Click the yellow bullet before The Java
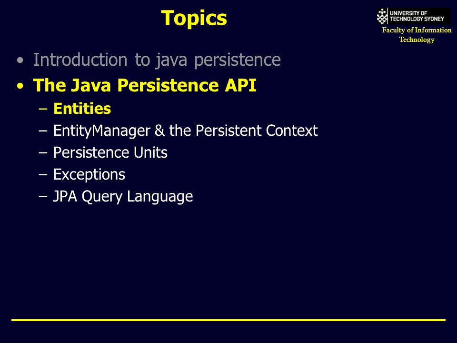This screenshot has height=343, width=457. point(20,86)
